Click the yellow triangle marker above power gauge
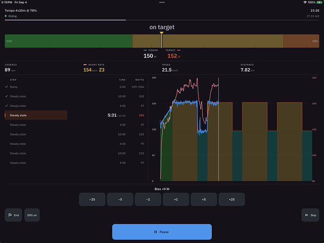The height and width of the screenshot is (243, 324). click(x=162, y=33)
